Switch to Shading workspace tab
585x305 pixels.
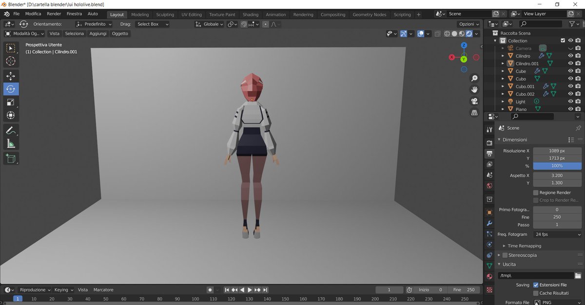coord(251,15)
